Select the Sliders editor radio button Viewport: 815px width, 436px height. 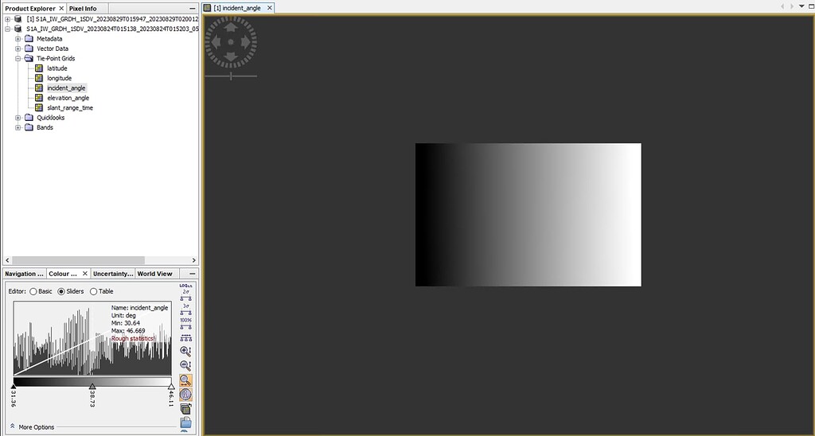[62, 291]
